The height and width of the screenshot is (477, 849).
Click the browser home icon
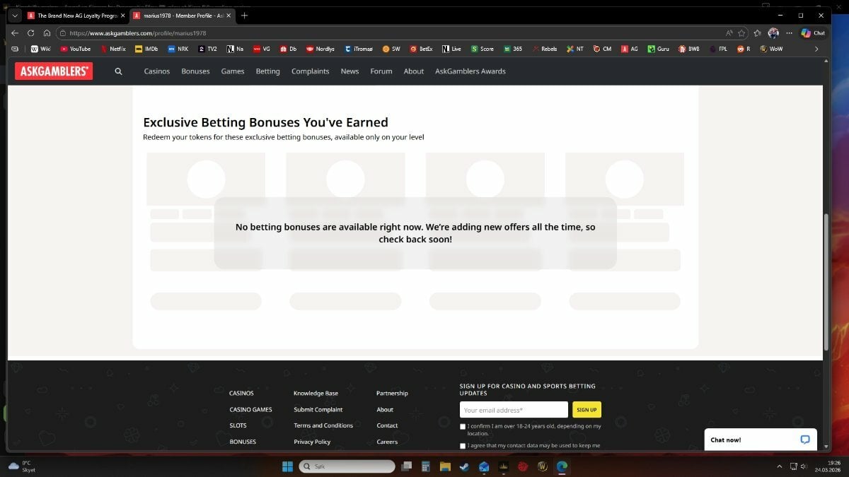47,33
